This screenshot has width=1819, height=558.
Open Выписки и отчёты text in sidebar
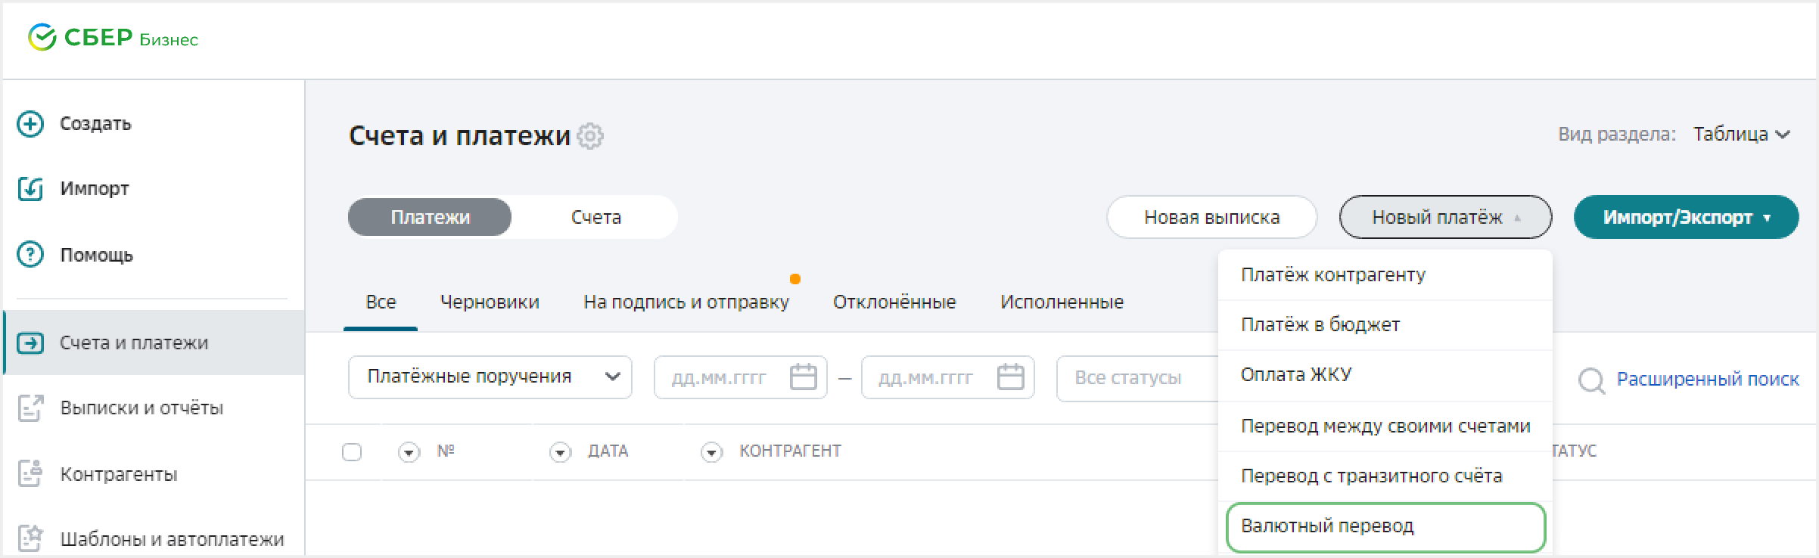click(141, 408)
